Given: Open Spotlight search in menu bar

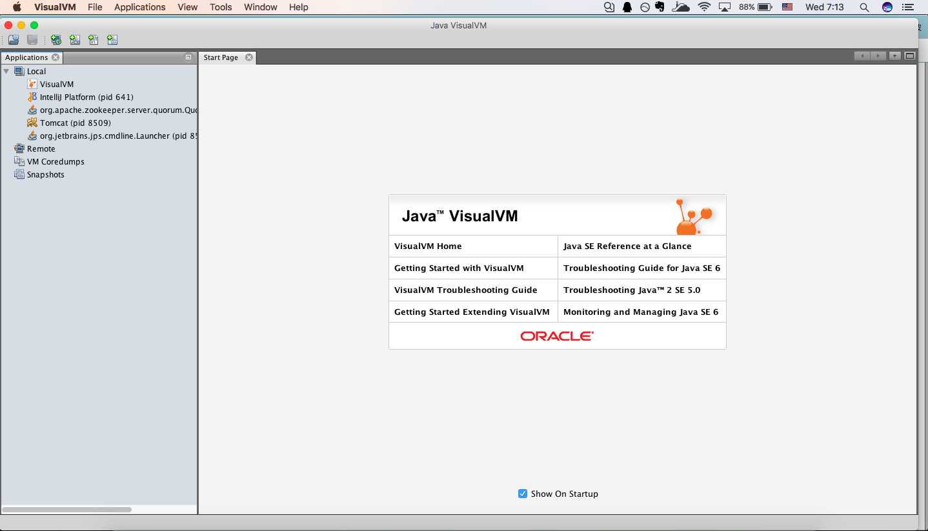Looking at the screenshot, I should point(864,7).
